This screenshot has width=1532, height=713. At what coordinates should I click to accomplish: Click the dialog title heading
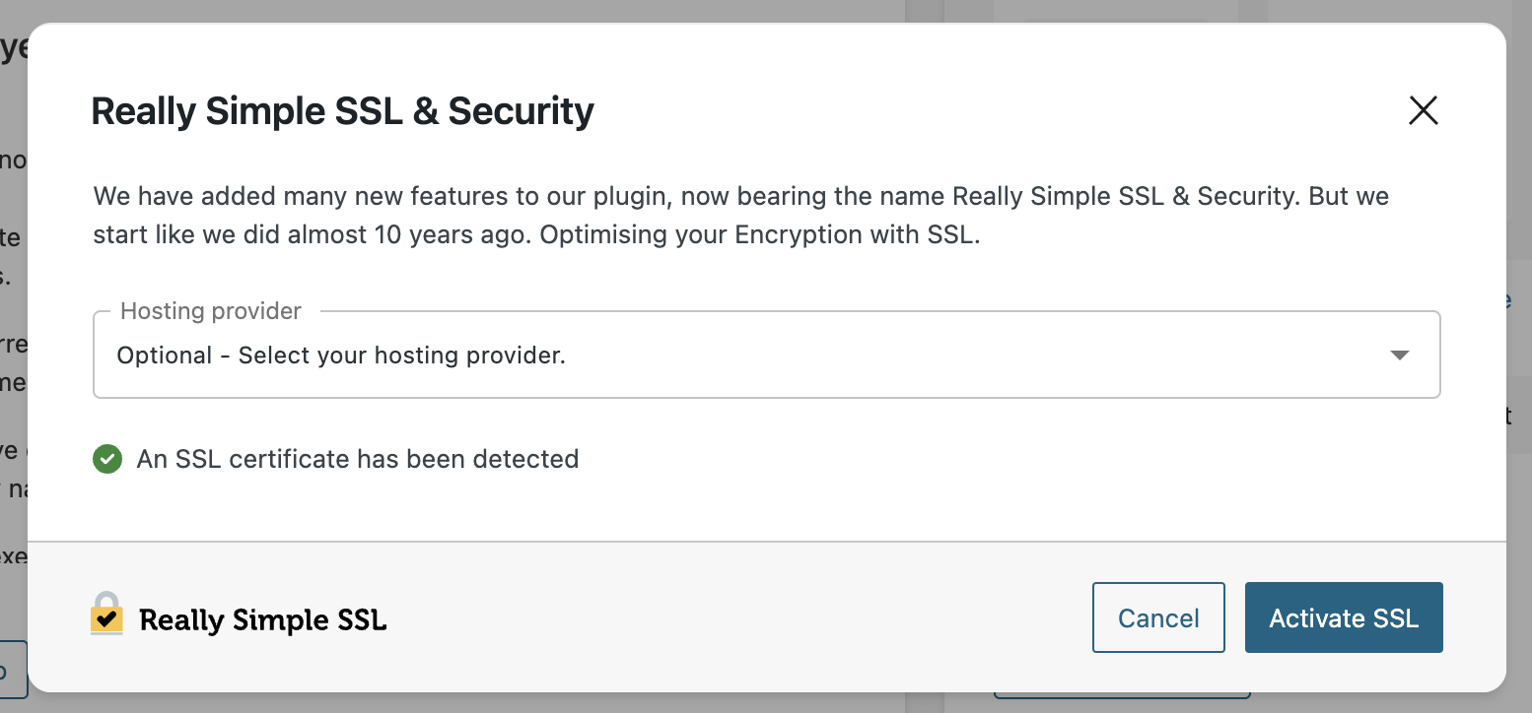pos(343,111)
